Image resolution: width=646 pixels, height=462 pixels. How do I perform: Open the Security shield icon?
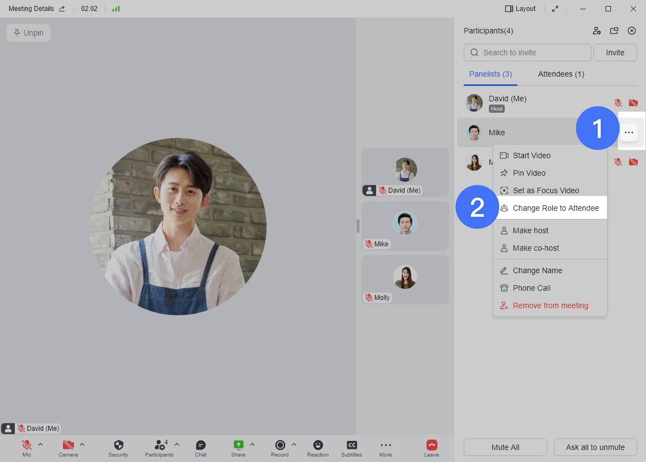point(118,445)
